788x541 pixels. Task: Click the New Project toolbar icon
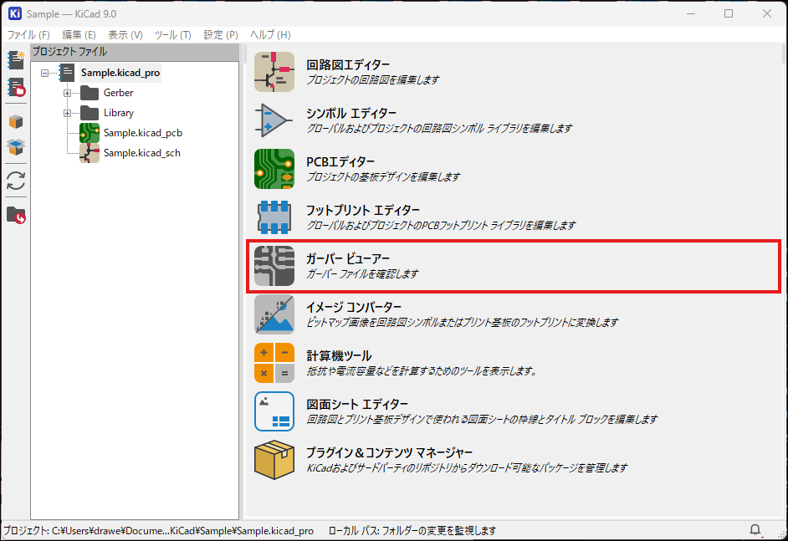[x=15, y=60]
